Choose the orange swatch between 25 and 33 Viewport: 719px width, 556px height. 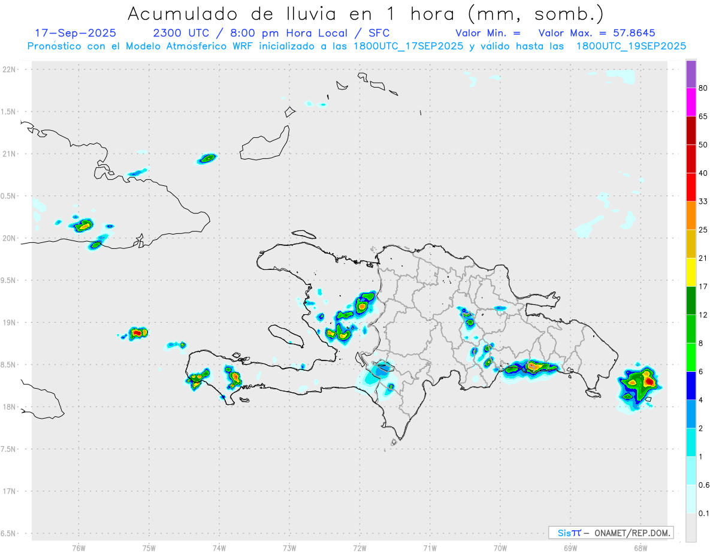tap(691, 215)
